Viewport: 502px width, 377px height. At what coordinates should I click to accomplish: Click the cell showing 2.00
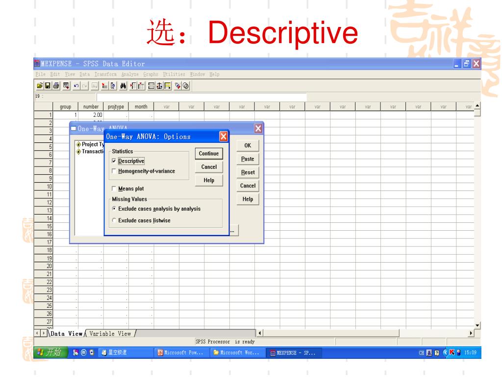(x=91, y=115)
